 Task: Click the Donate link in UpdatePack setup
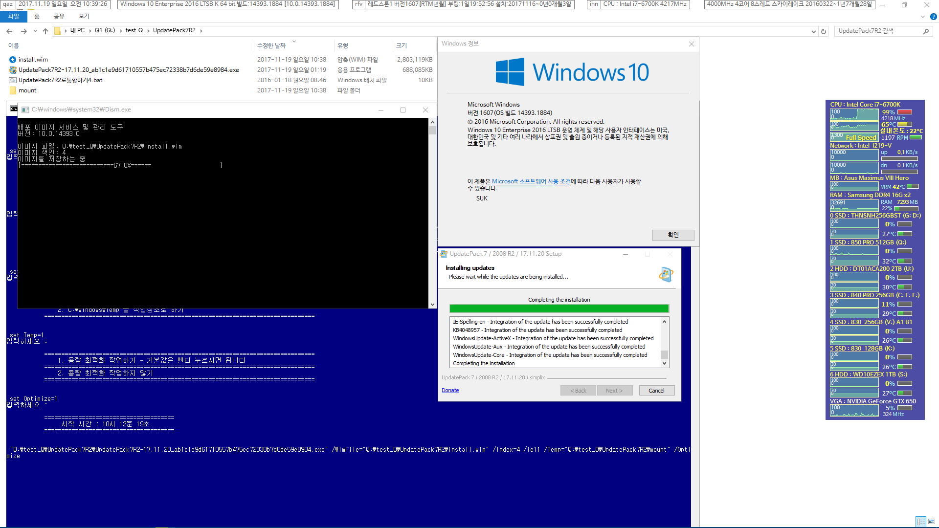coord(449,390)
